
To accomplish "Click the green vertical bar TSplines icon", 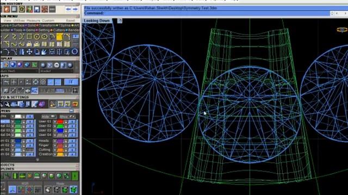I will coord(15,176).
